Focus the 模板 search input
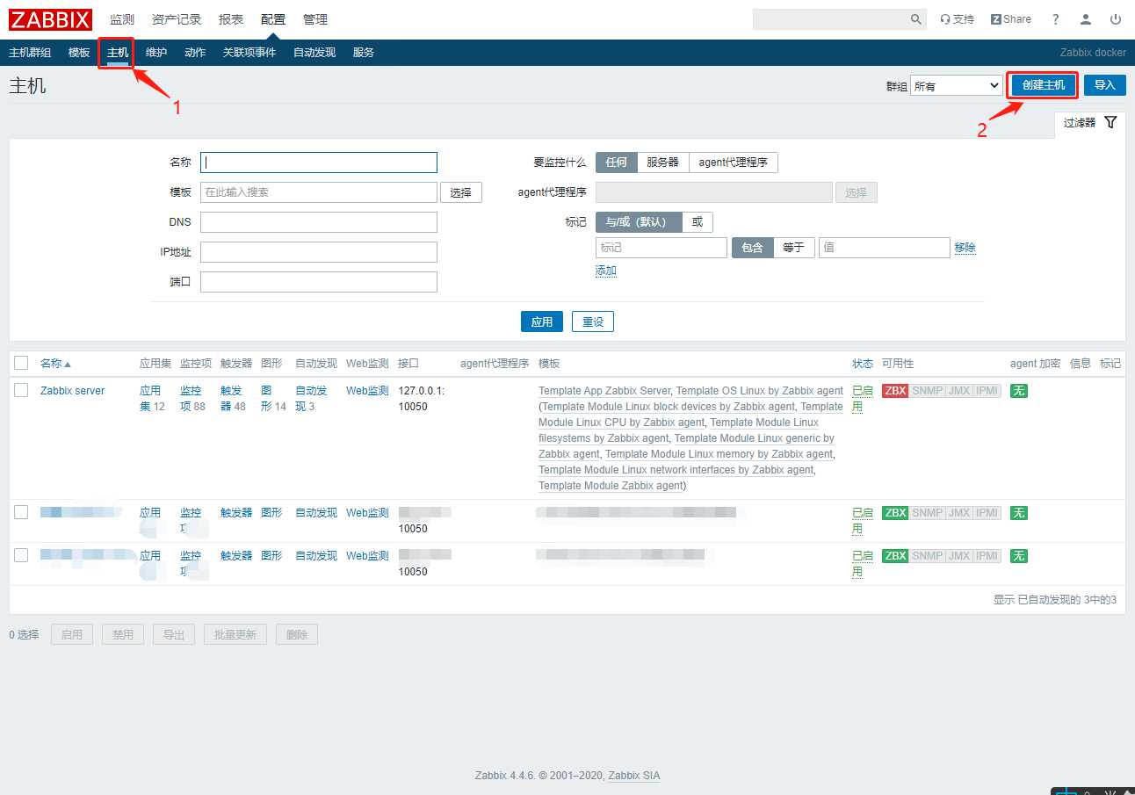 pyautogui.click(x=319, y=192)
